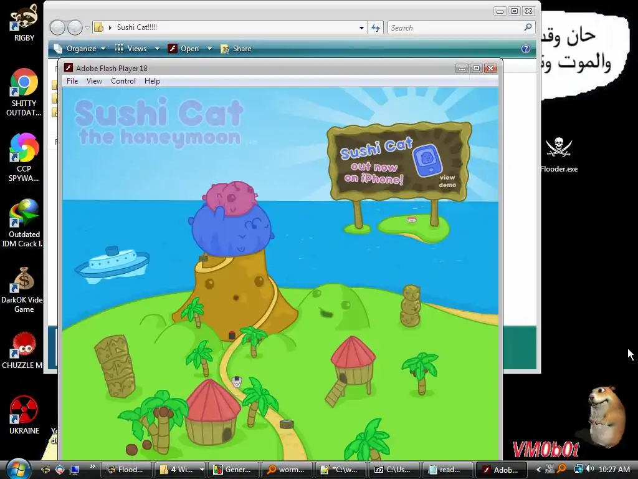Image resolution: width=638 pixels, height=479 pixels.
Task: Open the CHUZZLE desktop shortcut
Action: coord(24,351)
